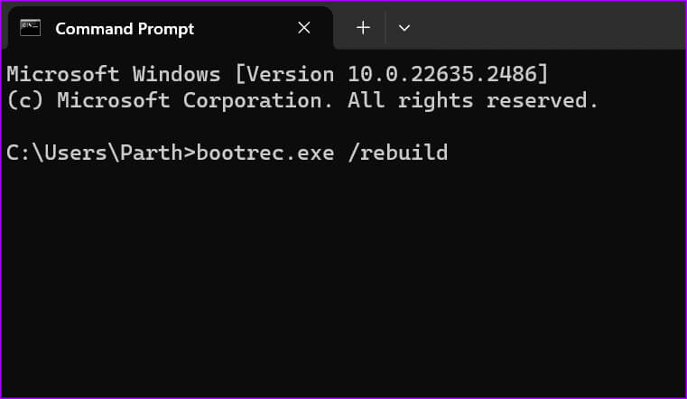Click the Microsoft Windows version line
This screenshot has height=399, width=687.
point(277,74)
